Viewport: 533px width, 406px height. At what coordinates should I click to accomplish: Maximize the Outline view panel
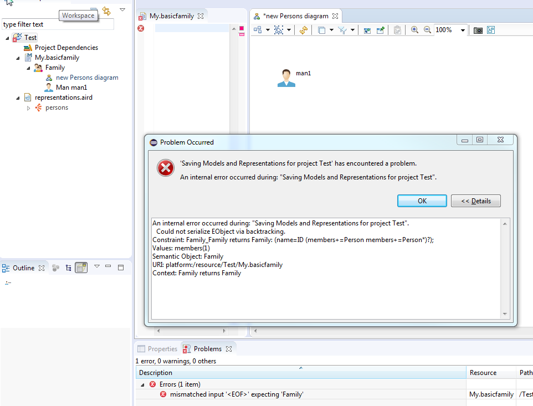tap(121, 268)
